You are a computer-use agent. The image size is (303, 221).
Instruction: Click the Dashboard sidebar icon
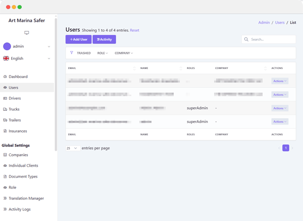5,77
